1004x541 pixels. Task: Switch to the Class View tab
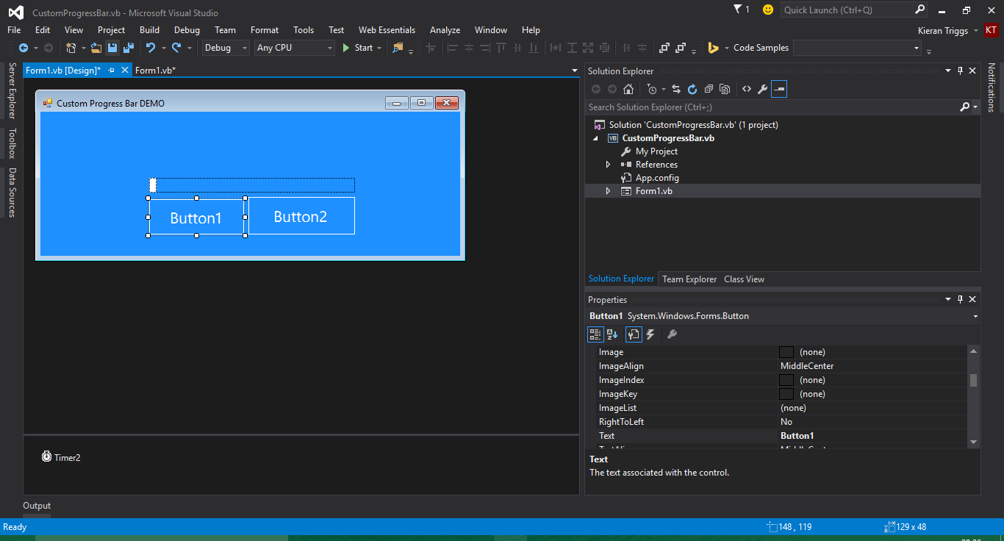click(x=744, y=279)
